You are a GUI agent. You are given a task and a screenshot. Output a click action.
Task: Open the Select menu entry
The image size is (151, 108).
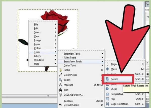tap(43, 32)
